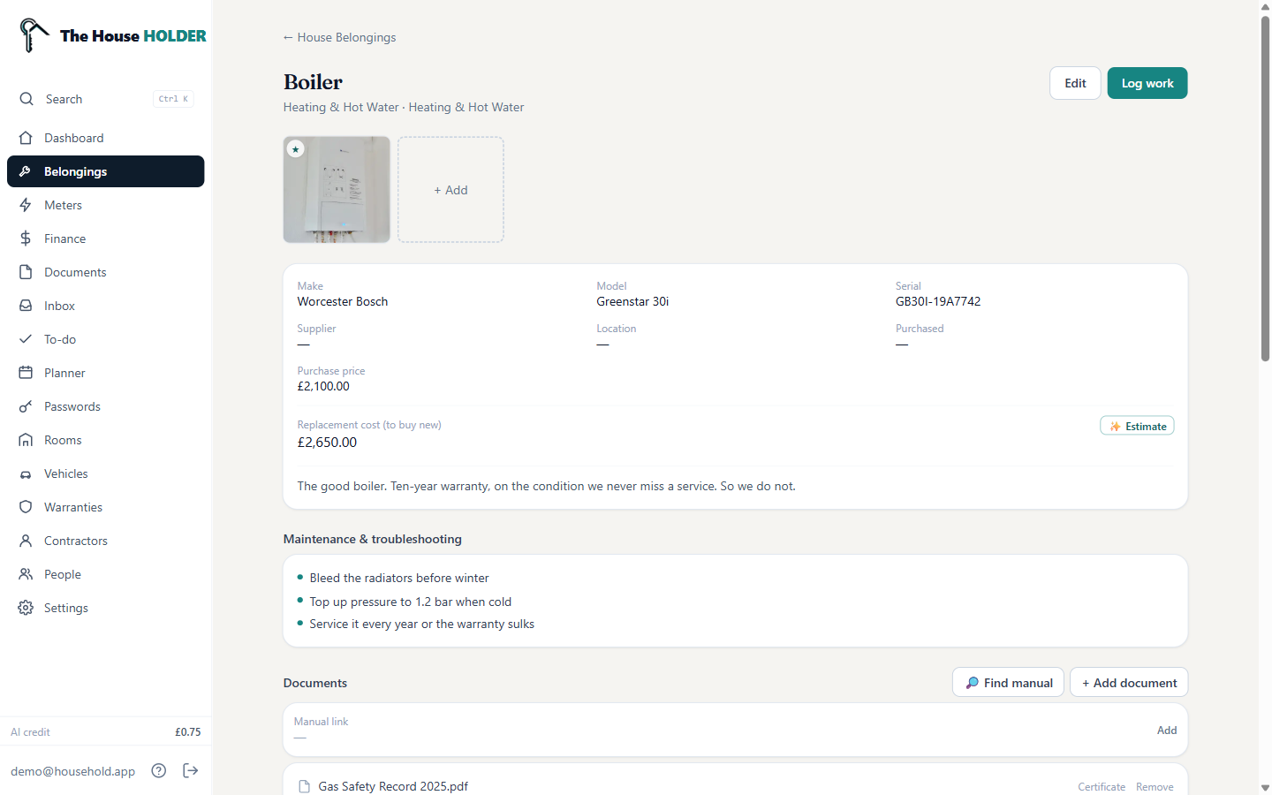Viewport: 1272px width, 795px height.
Task: Click the model value Greenstar 30i
Action: [x=632, y=301]
